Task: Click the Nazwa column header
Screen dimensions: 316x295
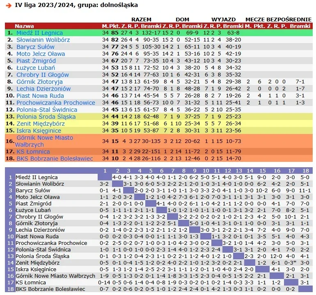Action: [24, 26]
